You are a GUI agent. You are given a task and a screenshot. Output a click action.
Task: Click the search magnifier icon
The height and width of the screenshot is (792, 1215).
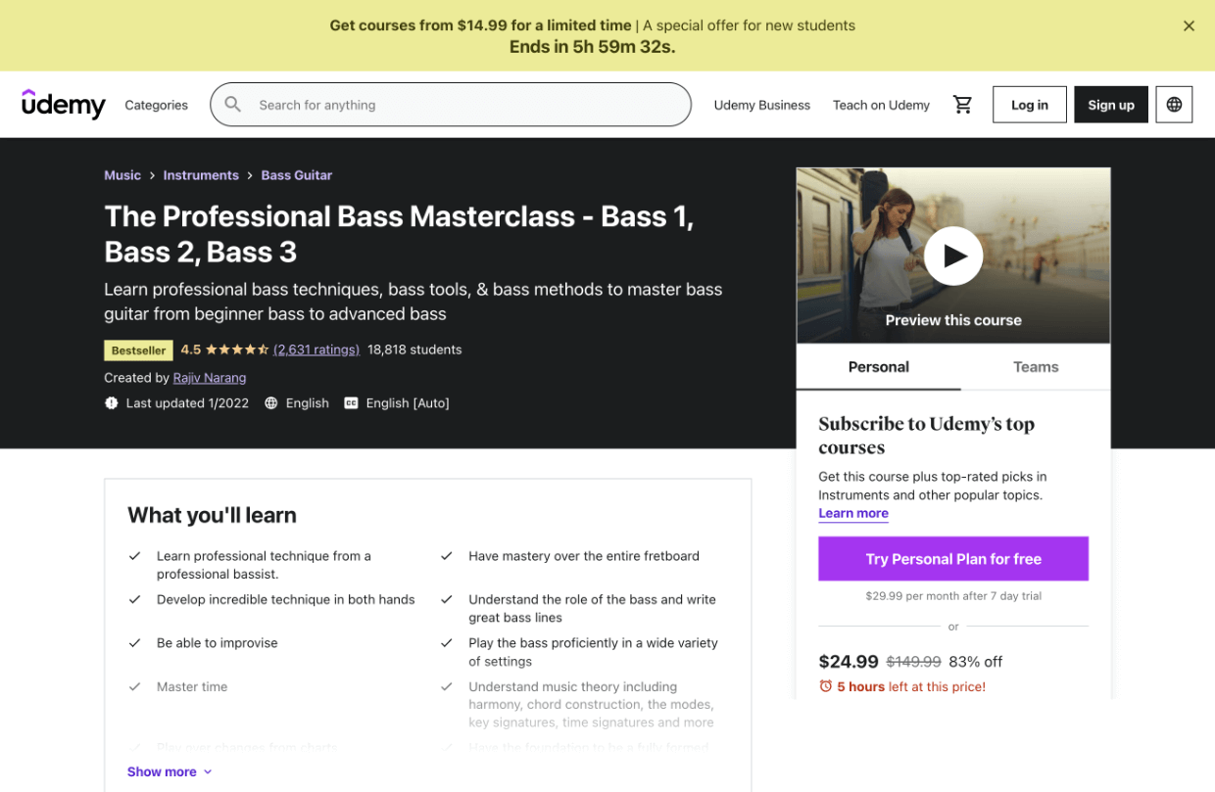click(x=232, y=104)
